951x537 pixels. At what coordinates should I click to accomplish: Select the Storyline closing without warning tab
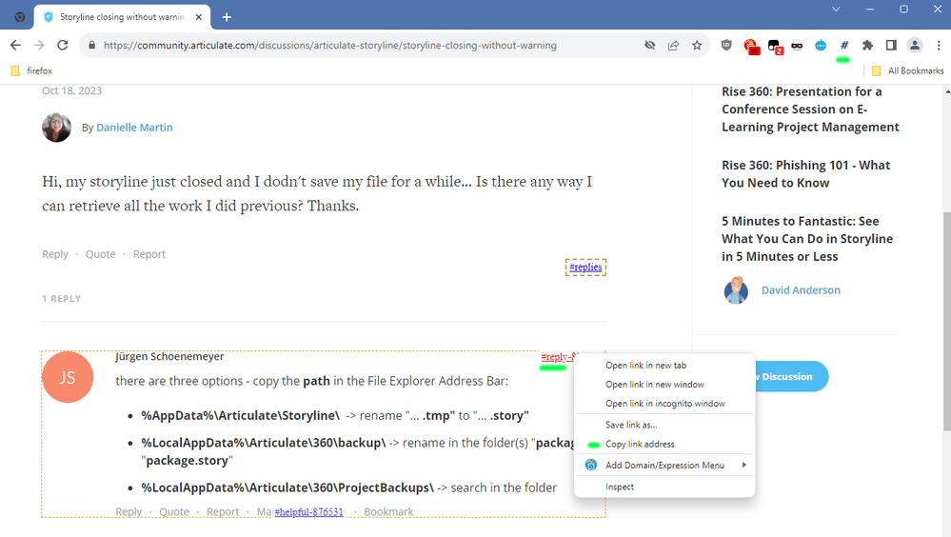click(122, 17)
